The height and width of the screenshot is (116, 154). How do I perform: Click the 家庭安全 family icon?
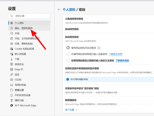click(x=12, y=64)
